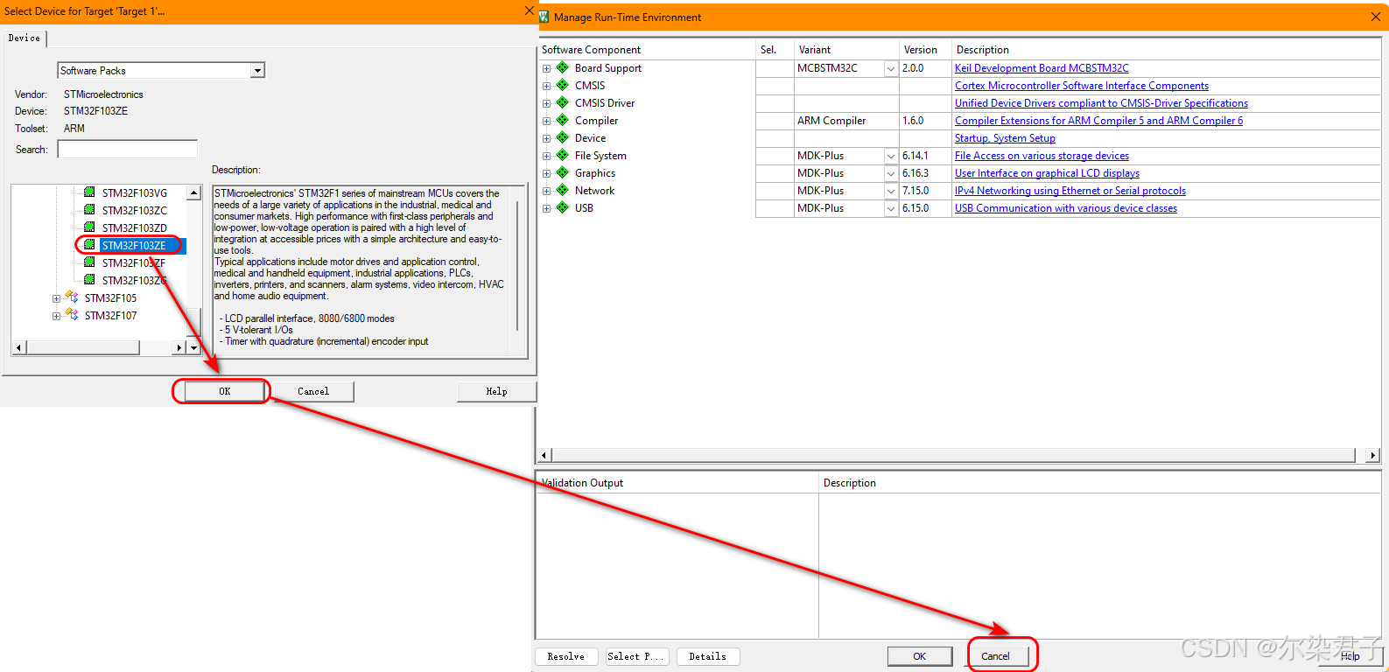Screen dimensions: 1389x672
Task: Click Cancel in Run-Time Environment window
Action: [x=995, y=656]
